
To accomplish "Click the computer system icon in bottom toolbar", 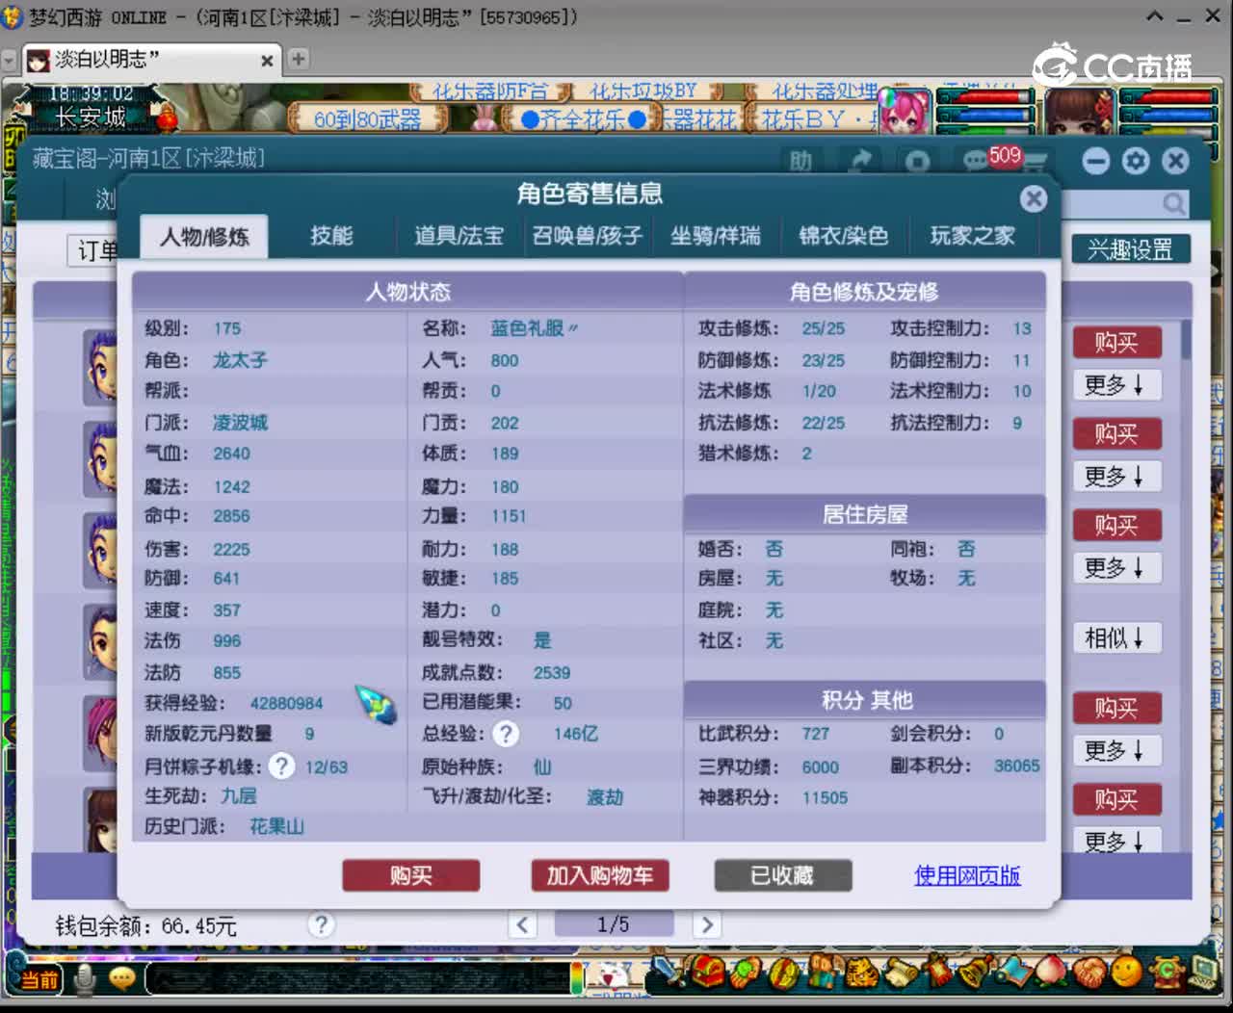I will (x=1204, y=971).
